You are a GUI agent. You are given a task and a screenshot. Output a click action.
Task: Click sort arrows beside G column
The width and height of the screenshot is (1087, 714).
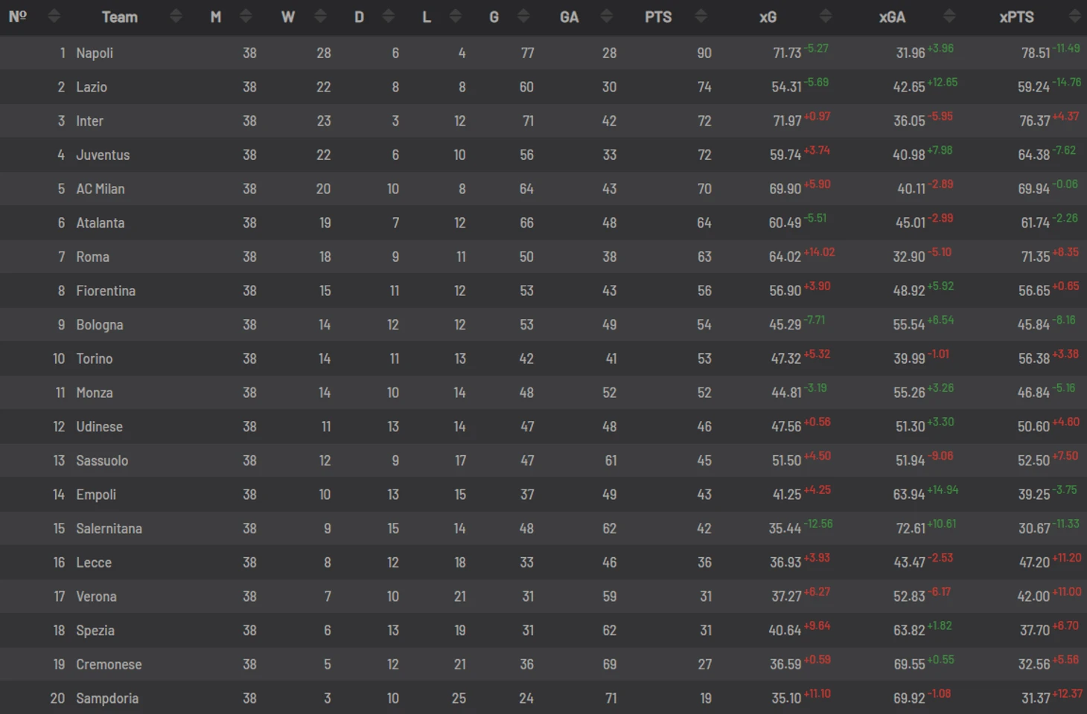click(523, 16)
